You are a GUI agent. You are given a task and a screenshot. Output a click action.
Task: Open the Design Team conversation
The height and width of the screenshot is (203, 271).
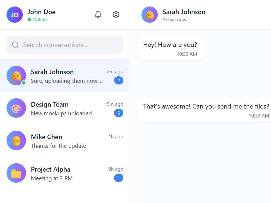[x=65, y=108]
